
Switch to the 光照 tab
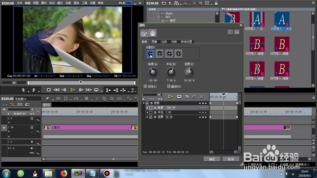(174, 41)
